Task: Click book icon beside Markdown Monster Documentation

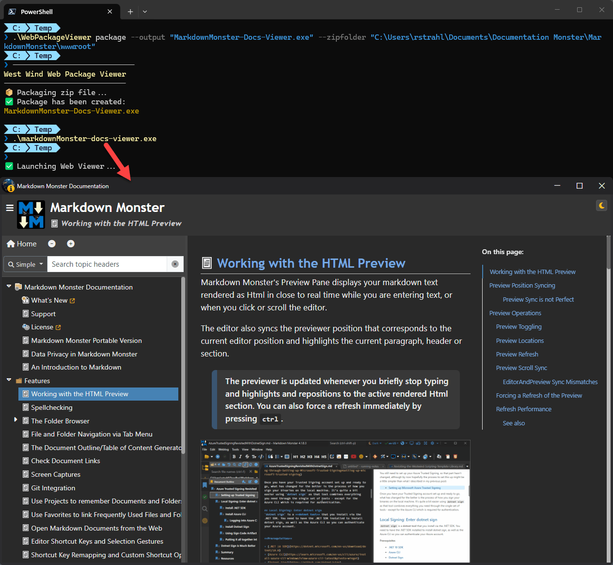Action: click(18, 287)
